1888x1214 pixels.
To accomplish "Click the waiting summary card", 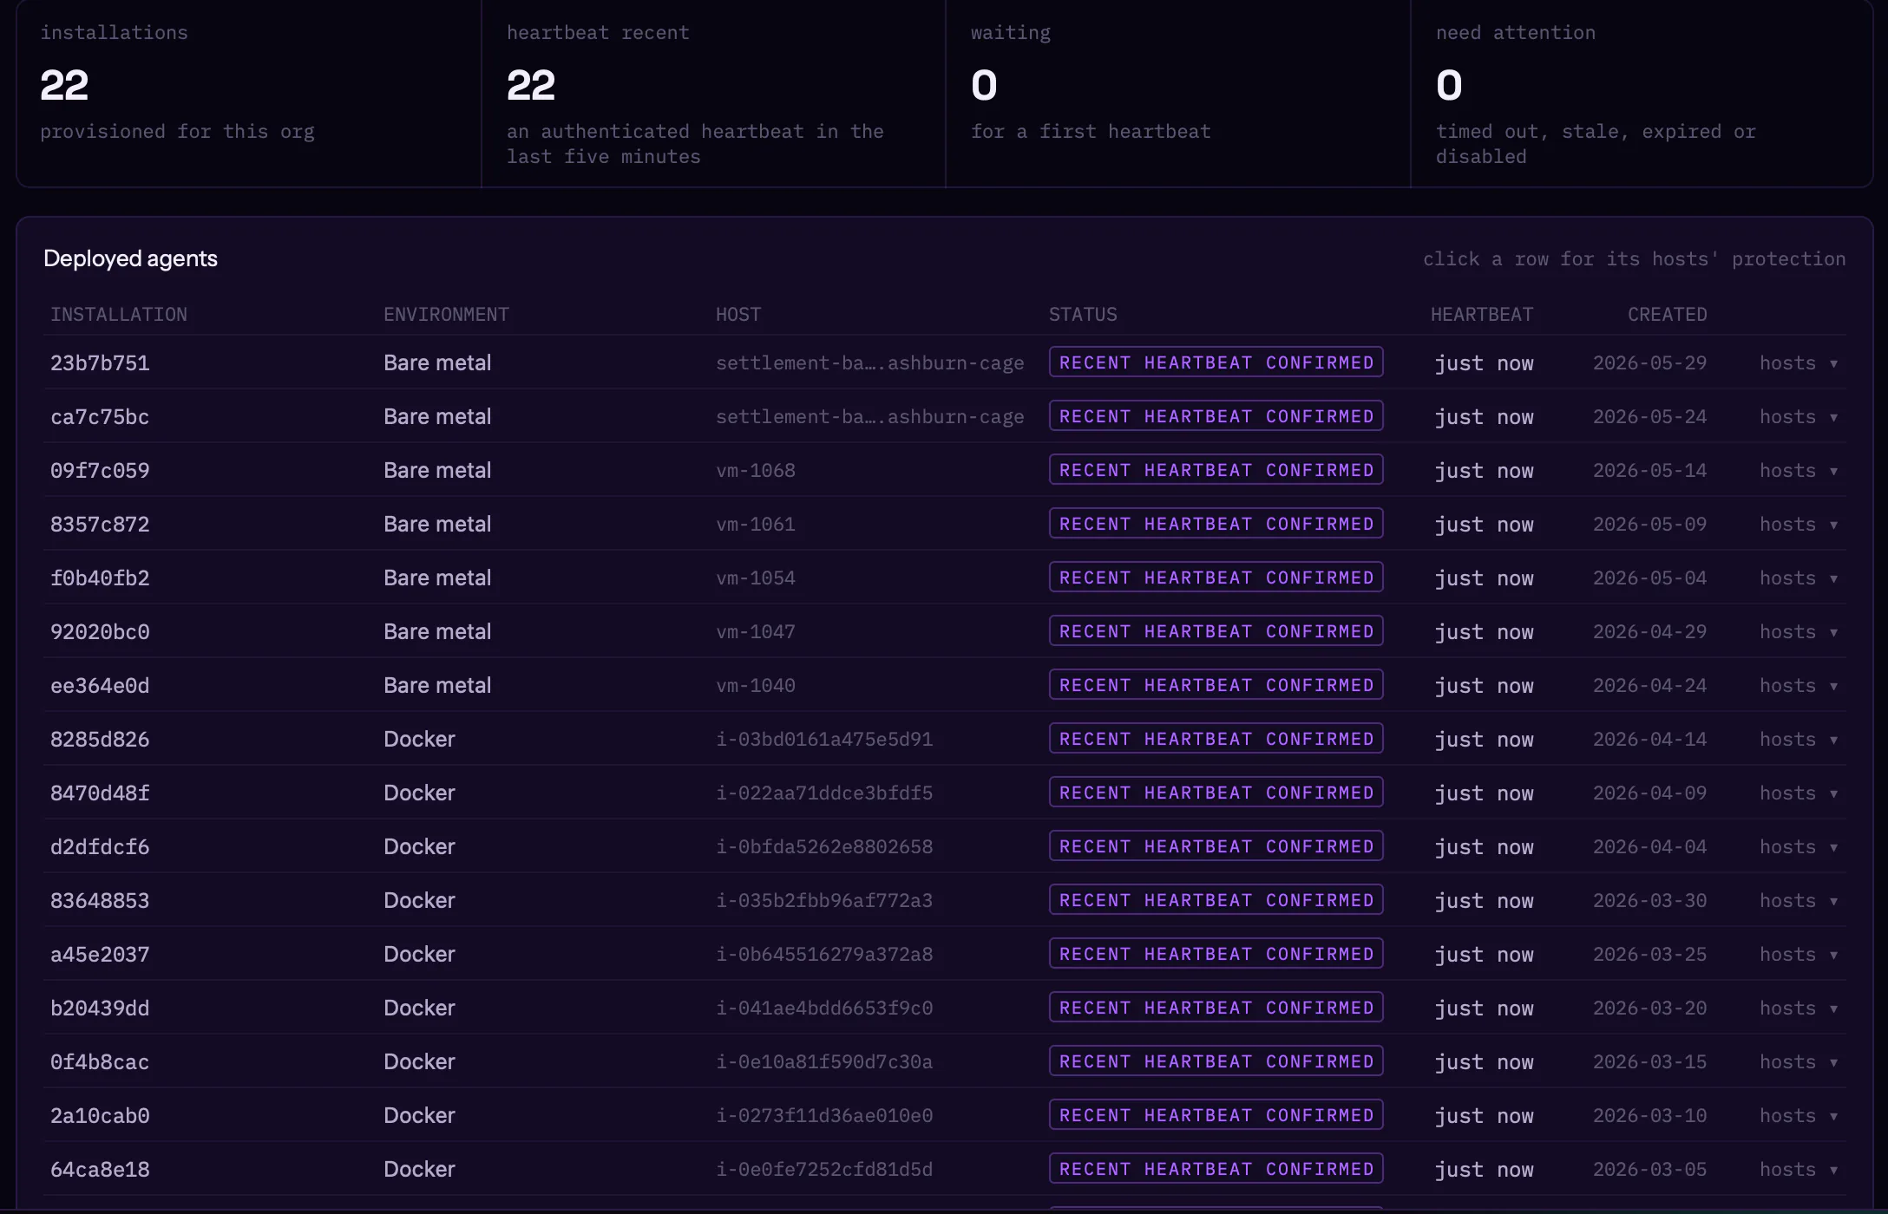I will [1178, 94].
